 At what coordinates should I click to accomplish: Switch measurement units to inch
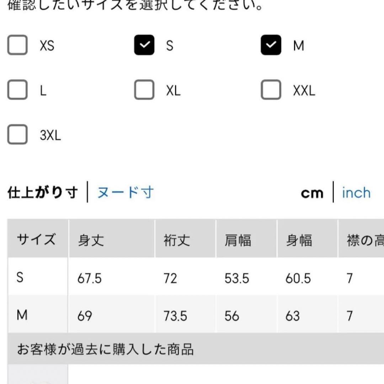click(356, 193)
